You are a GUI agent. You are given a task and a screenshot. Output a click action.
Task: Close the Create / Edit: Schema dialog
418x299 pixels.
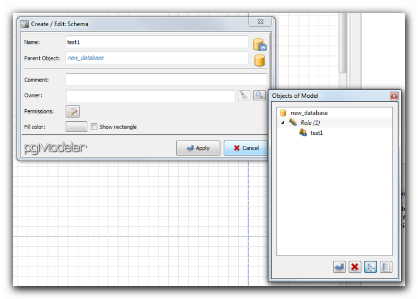click(x=260, y=21)
